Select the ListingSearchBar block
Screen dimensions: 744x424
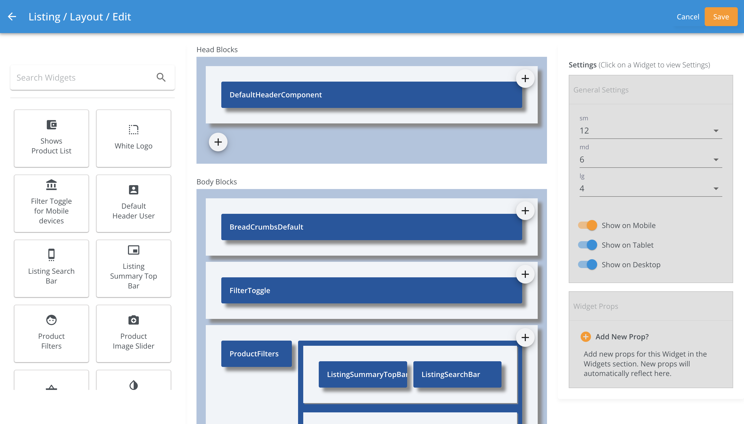[457, 374]
